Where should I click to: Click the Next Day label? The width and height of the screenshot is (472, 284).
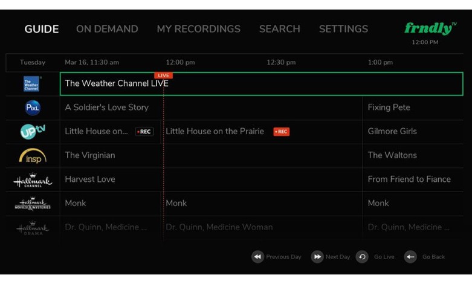(338, 257)
